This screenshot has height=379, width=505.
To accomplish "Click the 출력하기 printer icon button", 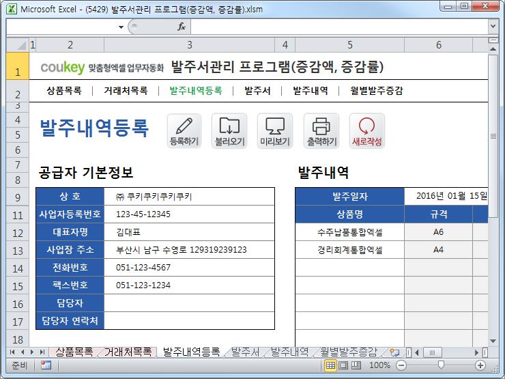I will click(x=321, y=131).
